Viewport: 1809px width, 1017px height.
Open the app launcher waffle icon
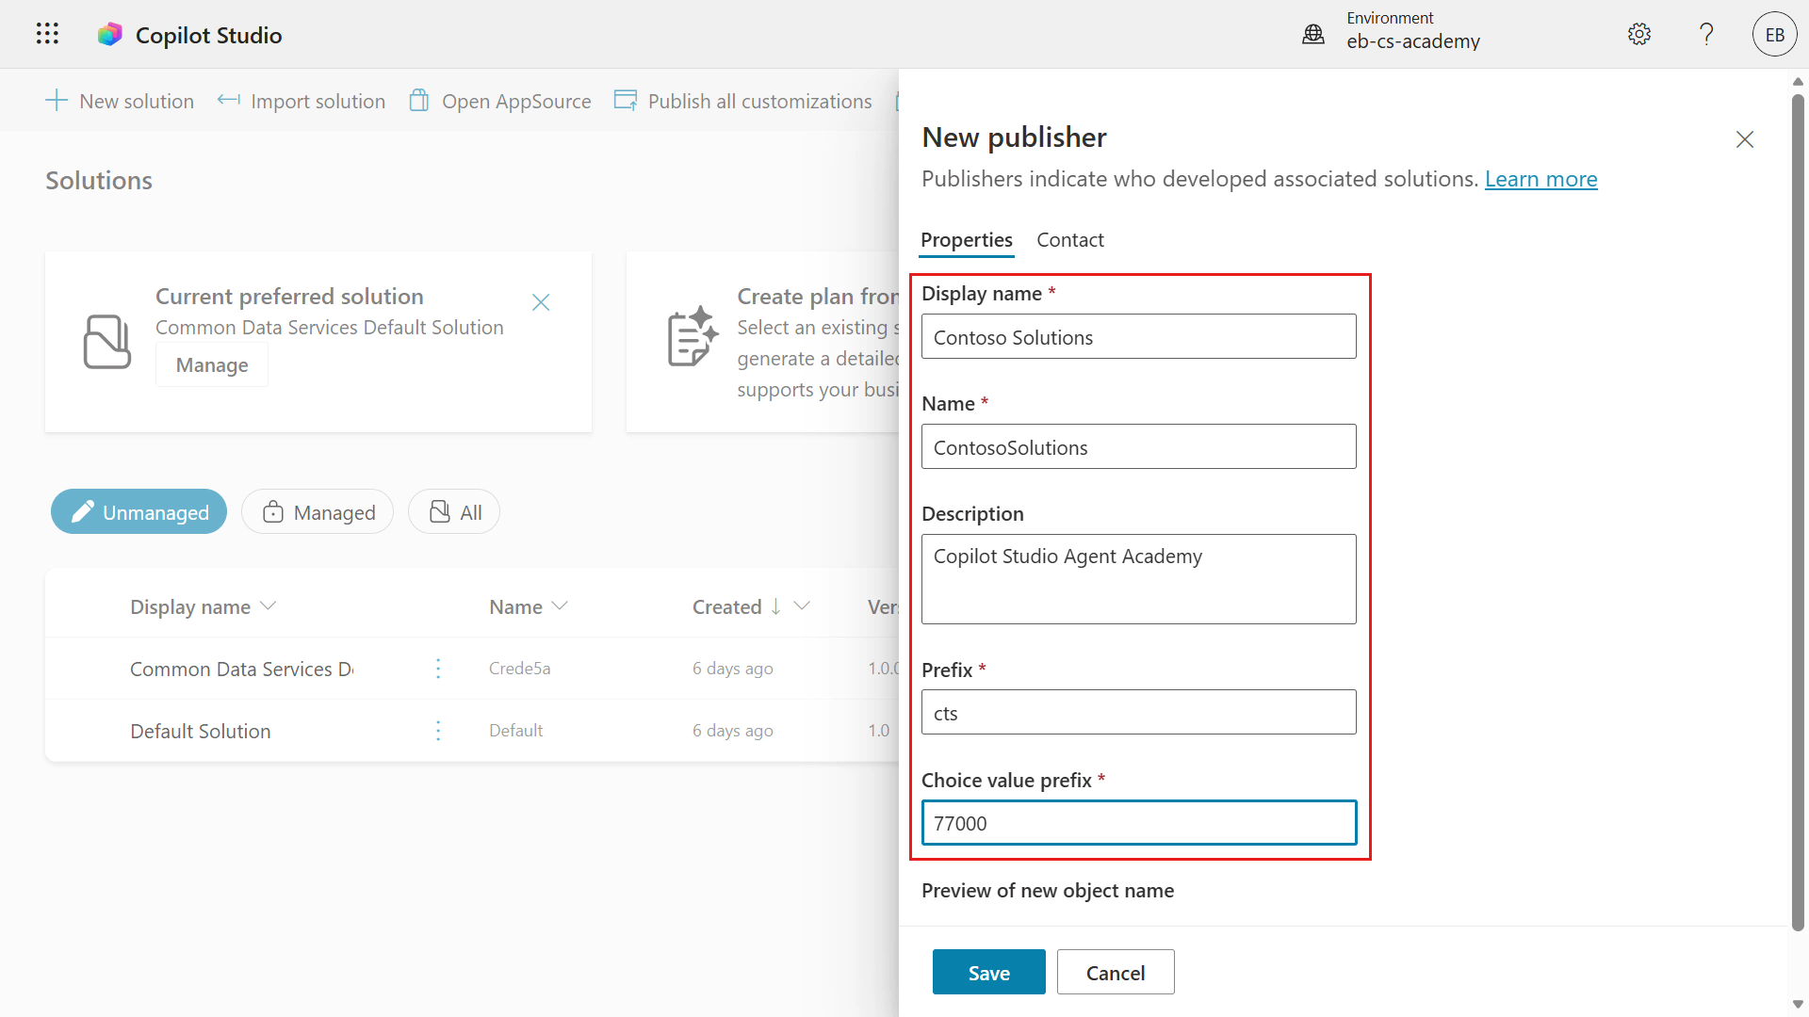coord(47,34)
